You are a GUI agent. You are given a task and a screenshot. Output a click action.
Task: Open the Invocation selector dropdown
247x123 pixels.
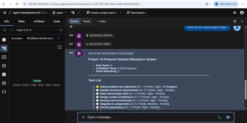(x=43, y=38)
